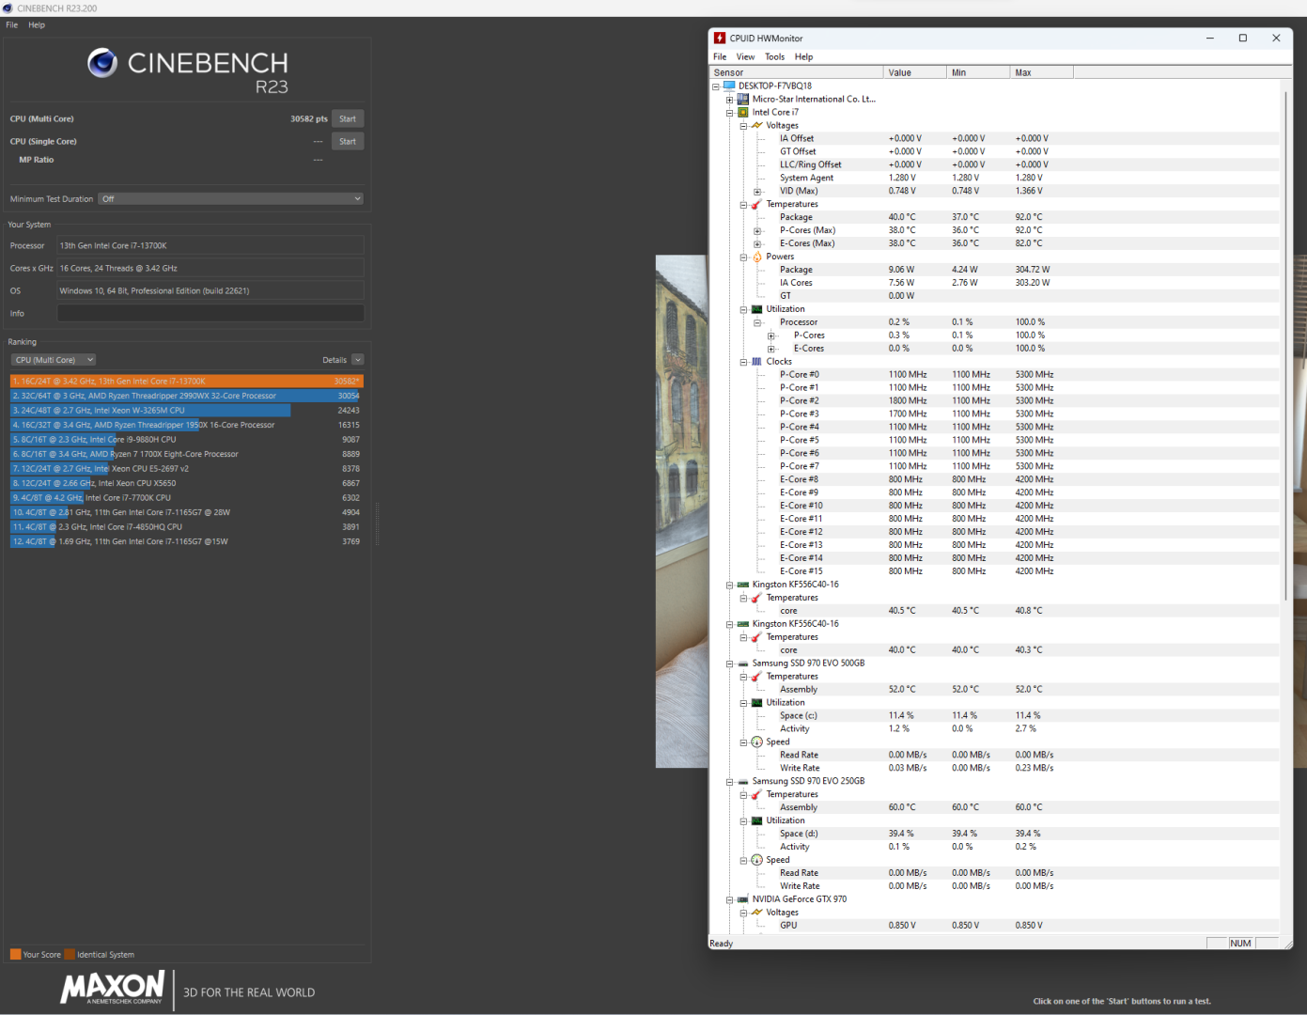1307x1015 pixels.
Task: Open the CPU (Multi Core) ranking dropdown
Action: (x=54, y=360)
